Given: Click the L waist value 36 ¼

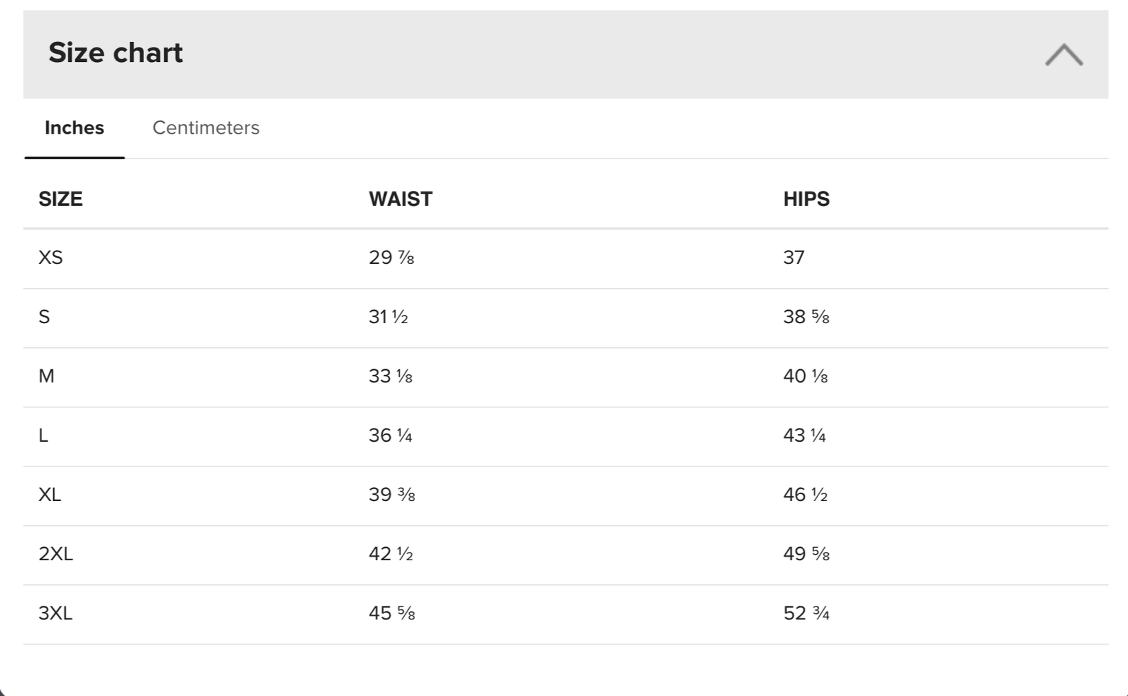Looking at the screenshot, I should 391,436.
